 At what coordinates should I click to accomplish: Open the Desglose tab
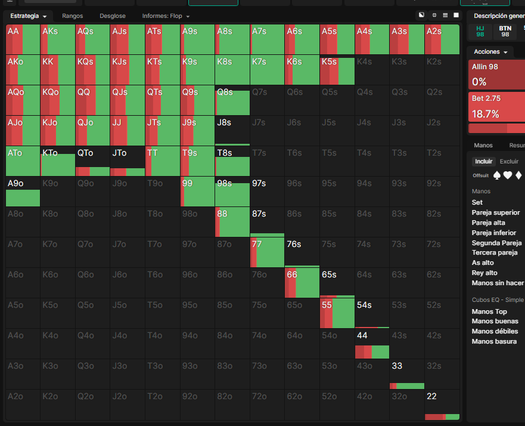pyautogui.click(x=113, y=16)
